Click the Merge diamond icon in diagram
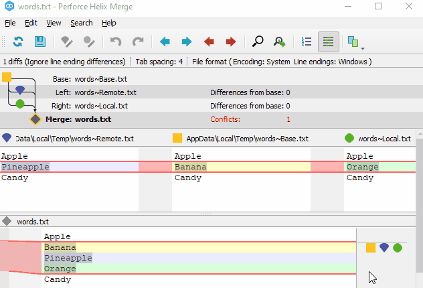The image size is (423, 288). (35, 119)
